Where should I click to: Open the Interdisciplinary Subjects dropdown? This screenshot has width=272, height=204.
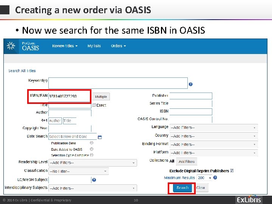93,188
